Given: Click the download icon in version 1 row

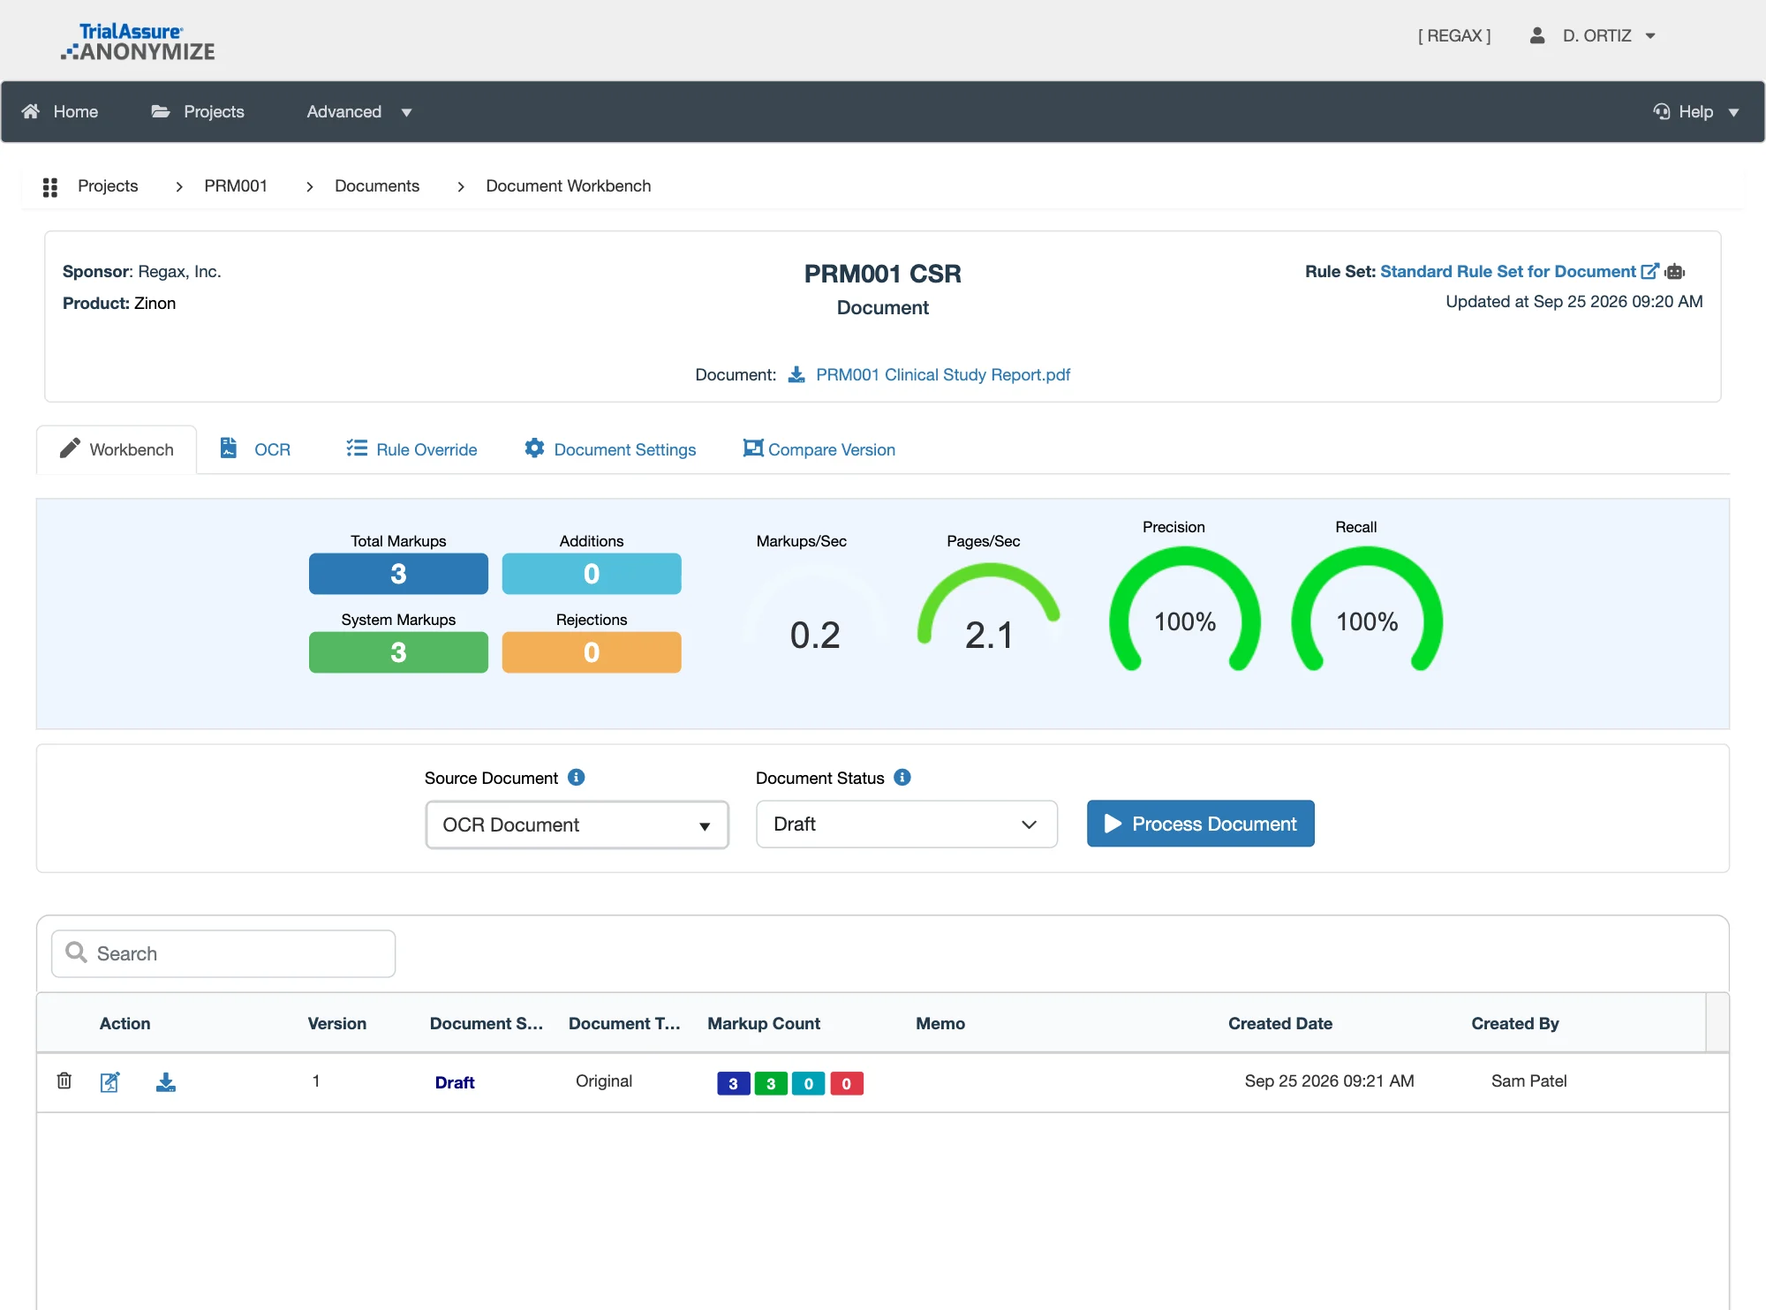Looking at the screenshot, I should (x=166, y=1081).
